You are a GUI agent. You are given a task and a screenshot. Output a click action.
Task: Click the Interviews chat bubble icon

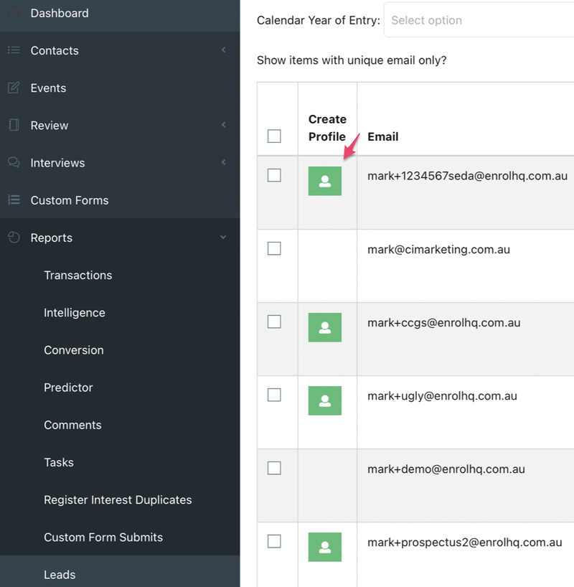click(x=14, y=163)
